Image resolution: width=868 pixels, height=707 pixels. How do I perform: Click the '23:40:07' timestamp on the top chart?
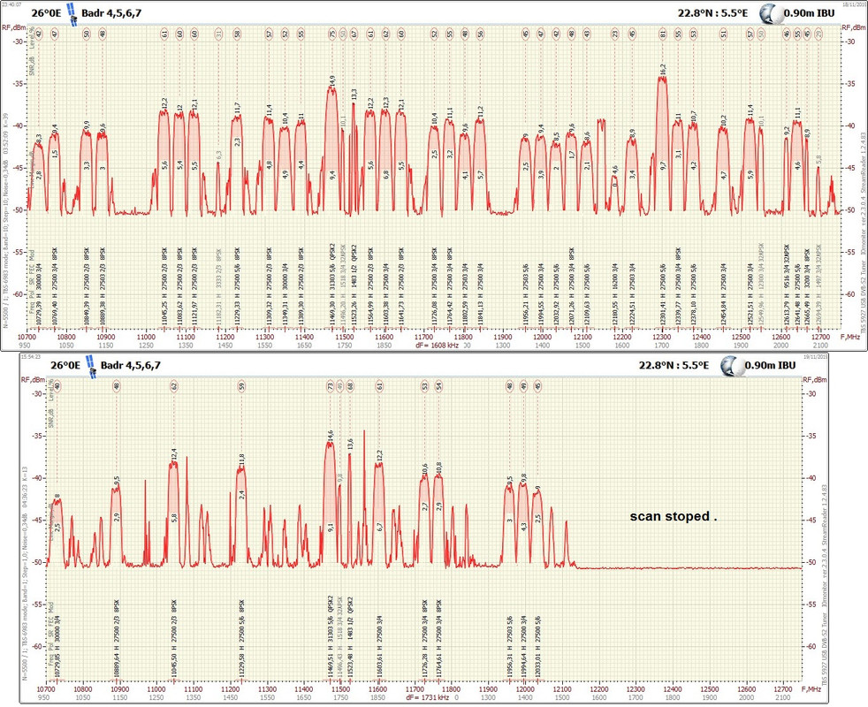tap(11, 4)
